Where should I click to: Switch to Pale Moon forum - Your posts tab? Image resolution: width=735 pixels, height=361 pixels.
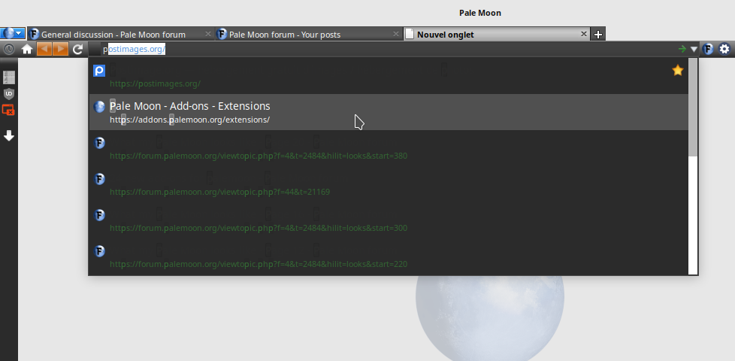click(309, 35)
